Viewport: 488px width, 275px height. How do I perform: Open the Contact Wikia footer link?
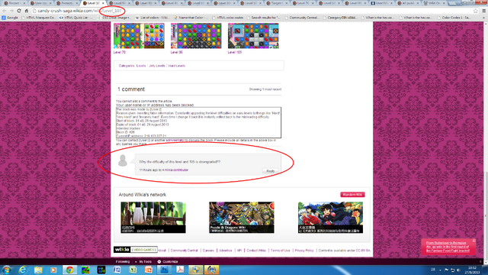point(256,251)
